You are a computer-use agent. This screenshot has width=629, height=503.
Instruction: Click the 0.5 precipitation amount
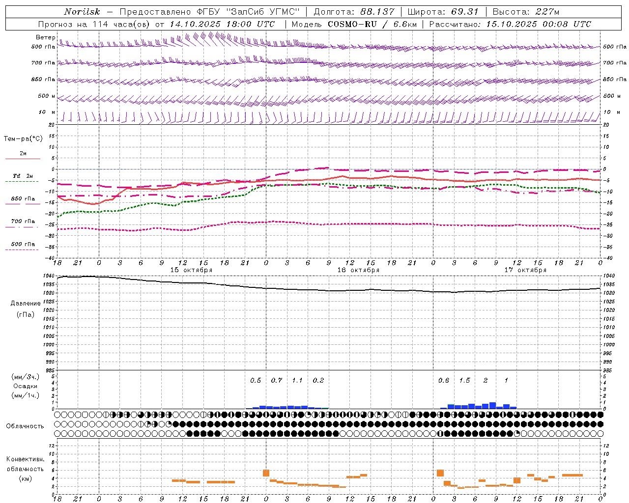(256, 381)
